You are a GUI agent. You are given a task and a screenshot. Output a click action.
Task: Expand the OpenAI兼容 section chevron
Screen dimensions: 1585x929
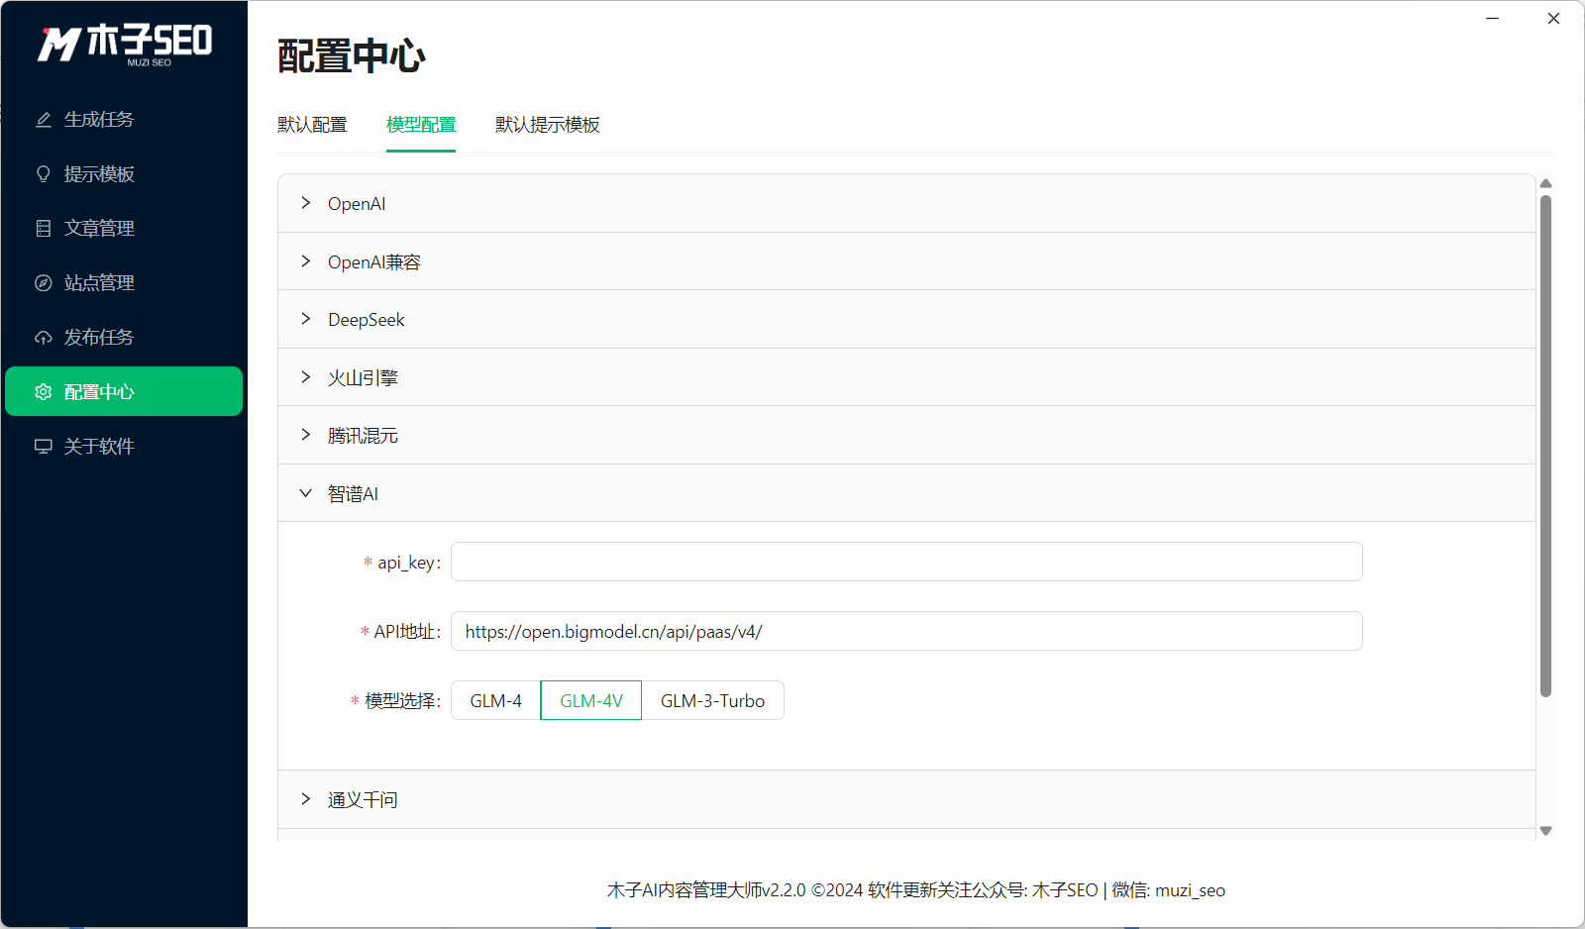coord(306,261)
